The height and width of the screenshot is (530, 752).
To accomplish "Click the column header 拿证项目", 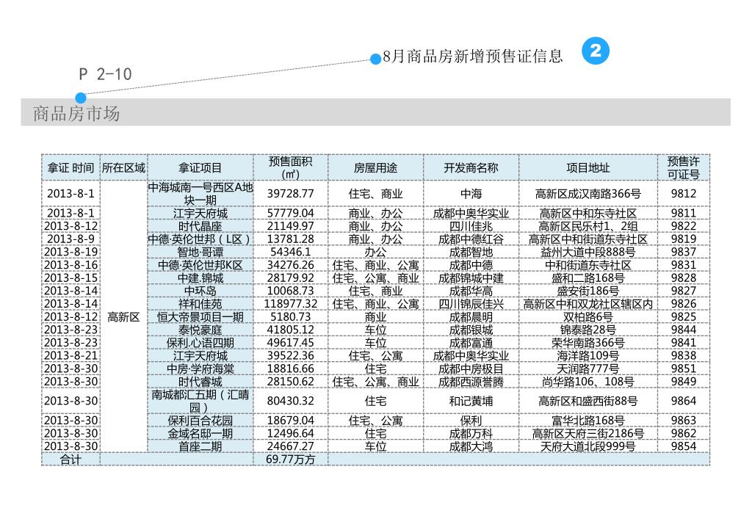I will 200,167.
